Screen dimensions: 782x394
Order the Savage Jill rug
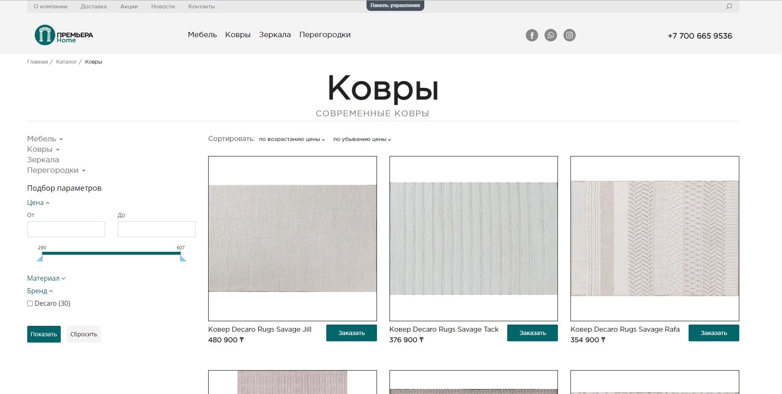coord(351,333)
